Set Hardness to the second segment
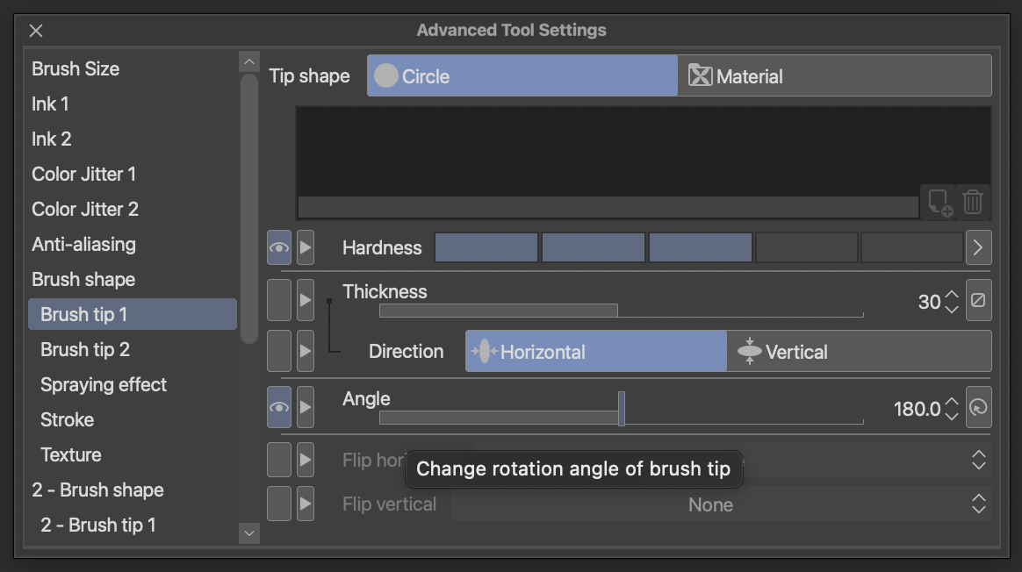1022x572 pixels. point(594,247)
